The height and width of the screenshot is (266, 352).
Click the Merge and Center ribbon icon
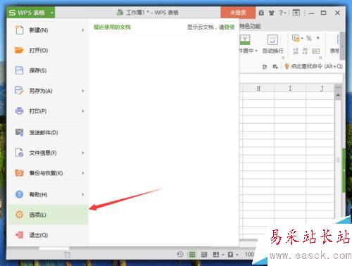(245, 39)
